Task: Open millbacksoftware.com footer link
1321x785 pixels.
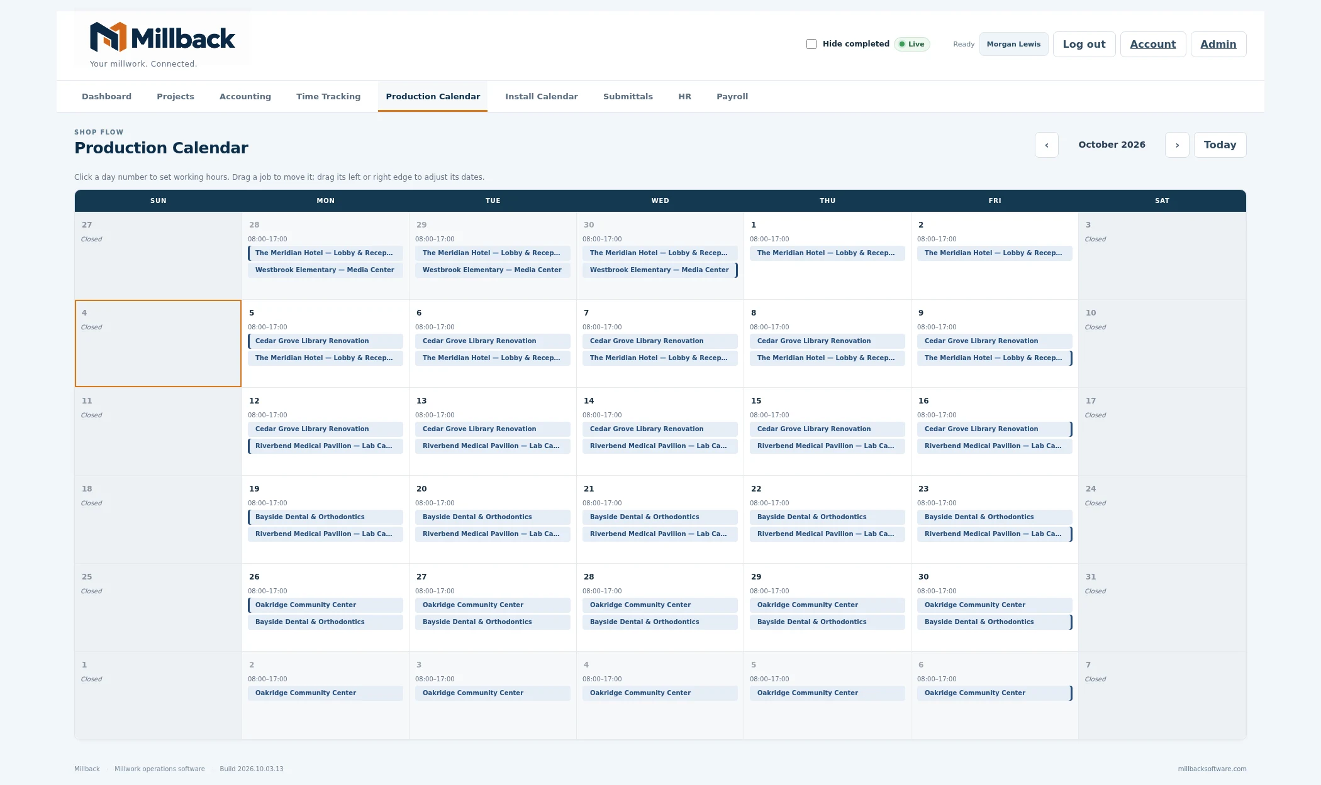Action: point(1212,769)
